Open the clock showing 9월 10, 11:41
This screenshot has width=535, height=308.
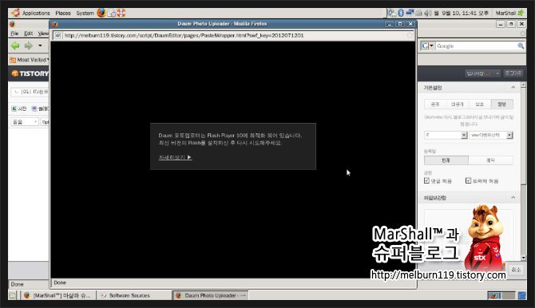coord(462,14)
